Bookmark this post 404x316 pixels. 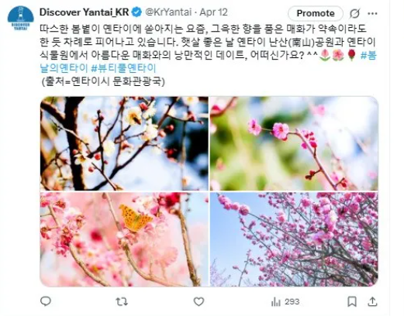[352, 301]
